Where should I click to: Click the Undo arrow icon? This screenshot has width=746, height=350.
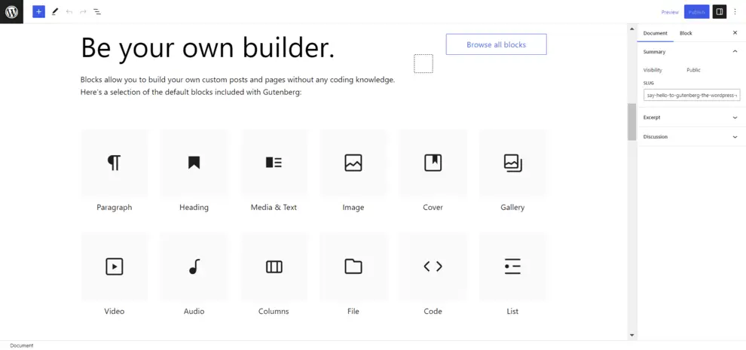click(69, 12)
